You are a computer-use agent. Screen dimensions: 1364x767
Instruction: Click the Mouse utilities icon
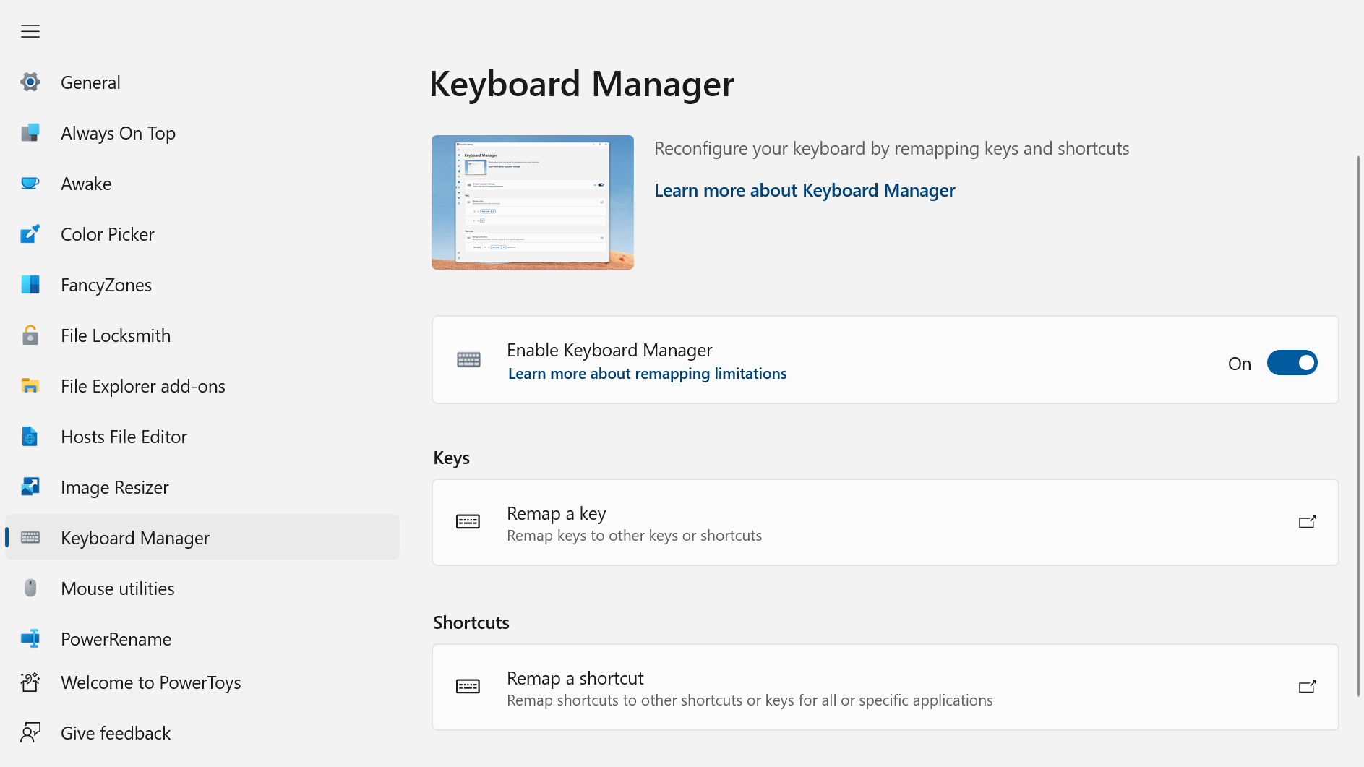point(30,588)
